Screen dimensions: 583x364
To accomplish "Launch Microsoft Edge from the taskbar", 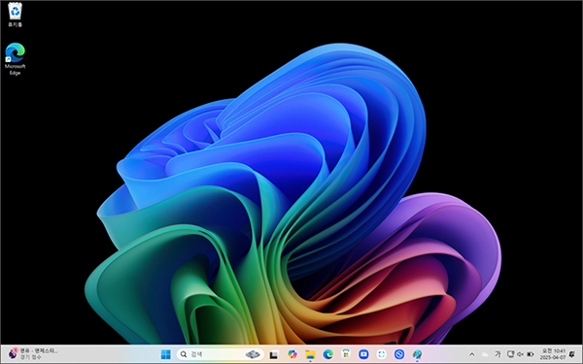I will (x=328, y=354).
